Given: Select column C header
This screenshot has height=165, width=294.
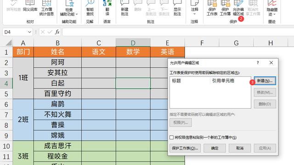Looking at the screenshot, I should coord(99,43).
